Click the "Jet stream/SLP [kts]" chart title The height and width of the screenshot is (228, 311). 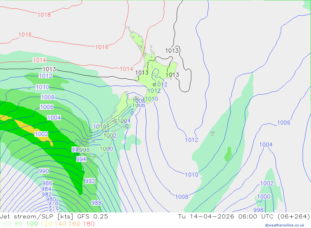(x=36, y=216)
